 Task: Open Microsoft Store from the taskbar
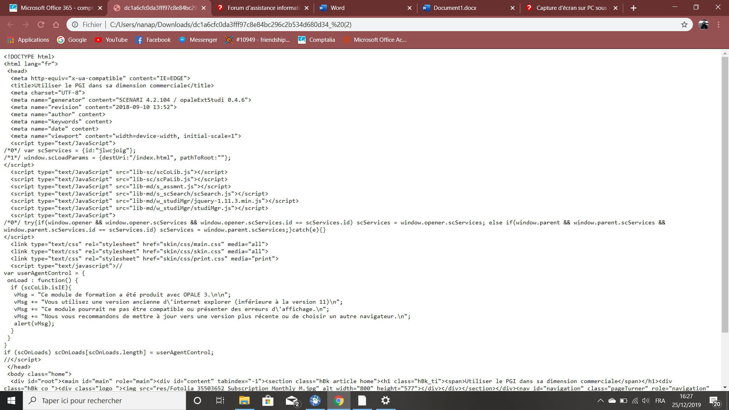click(268, 401)
